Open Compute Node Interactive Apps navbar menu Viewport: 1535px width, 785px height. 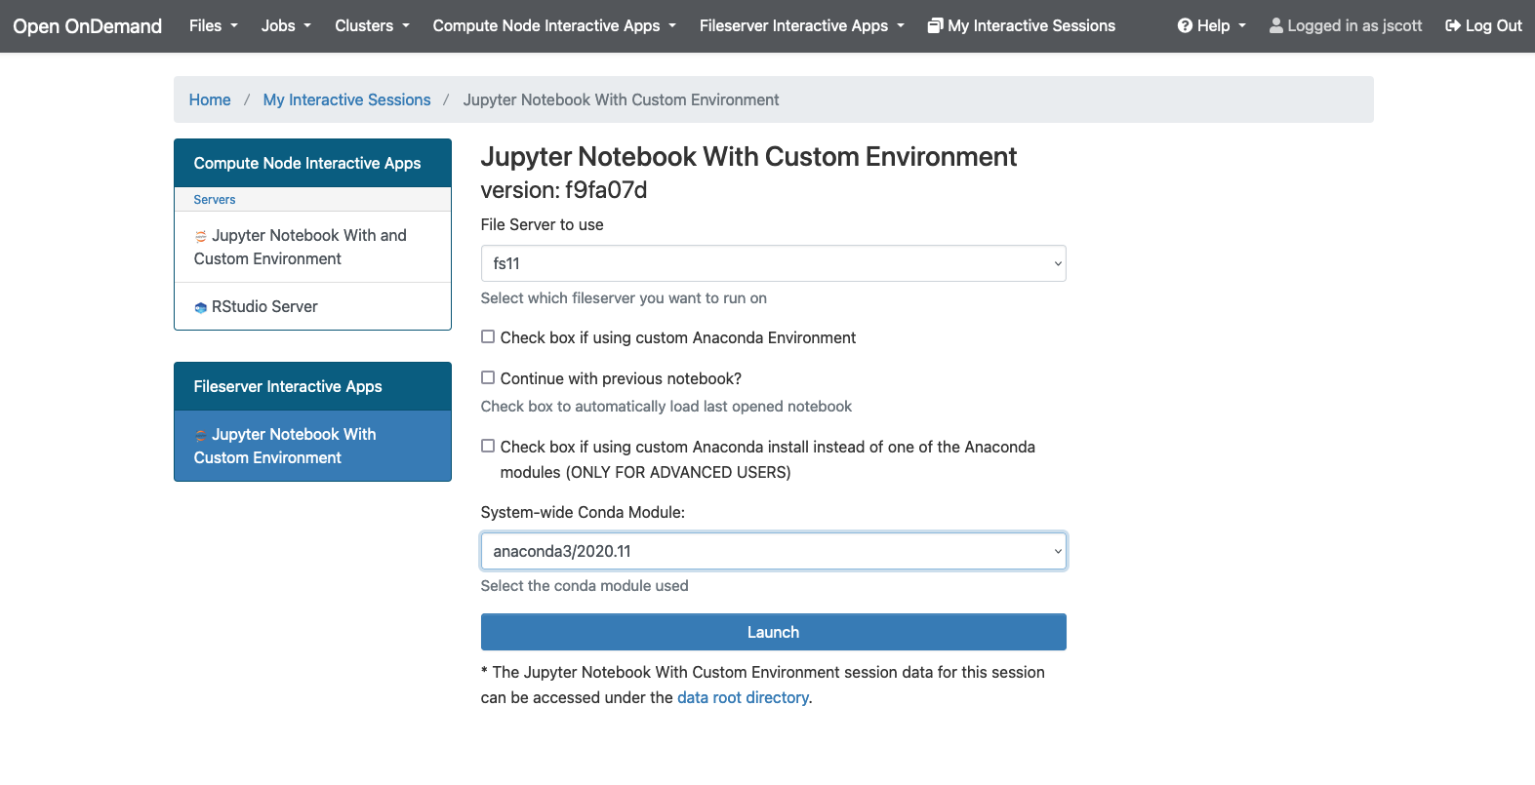[554, 25]
